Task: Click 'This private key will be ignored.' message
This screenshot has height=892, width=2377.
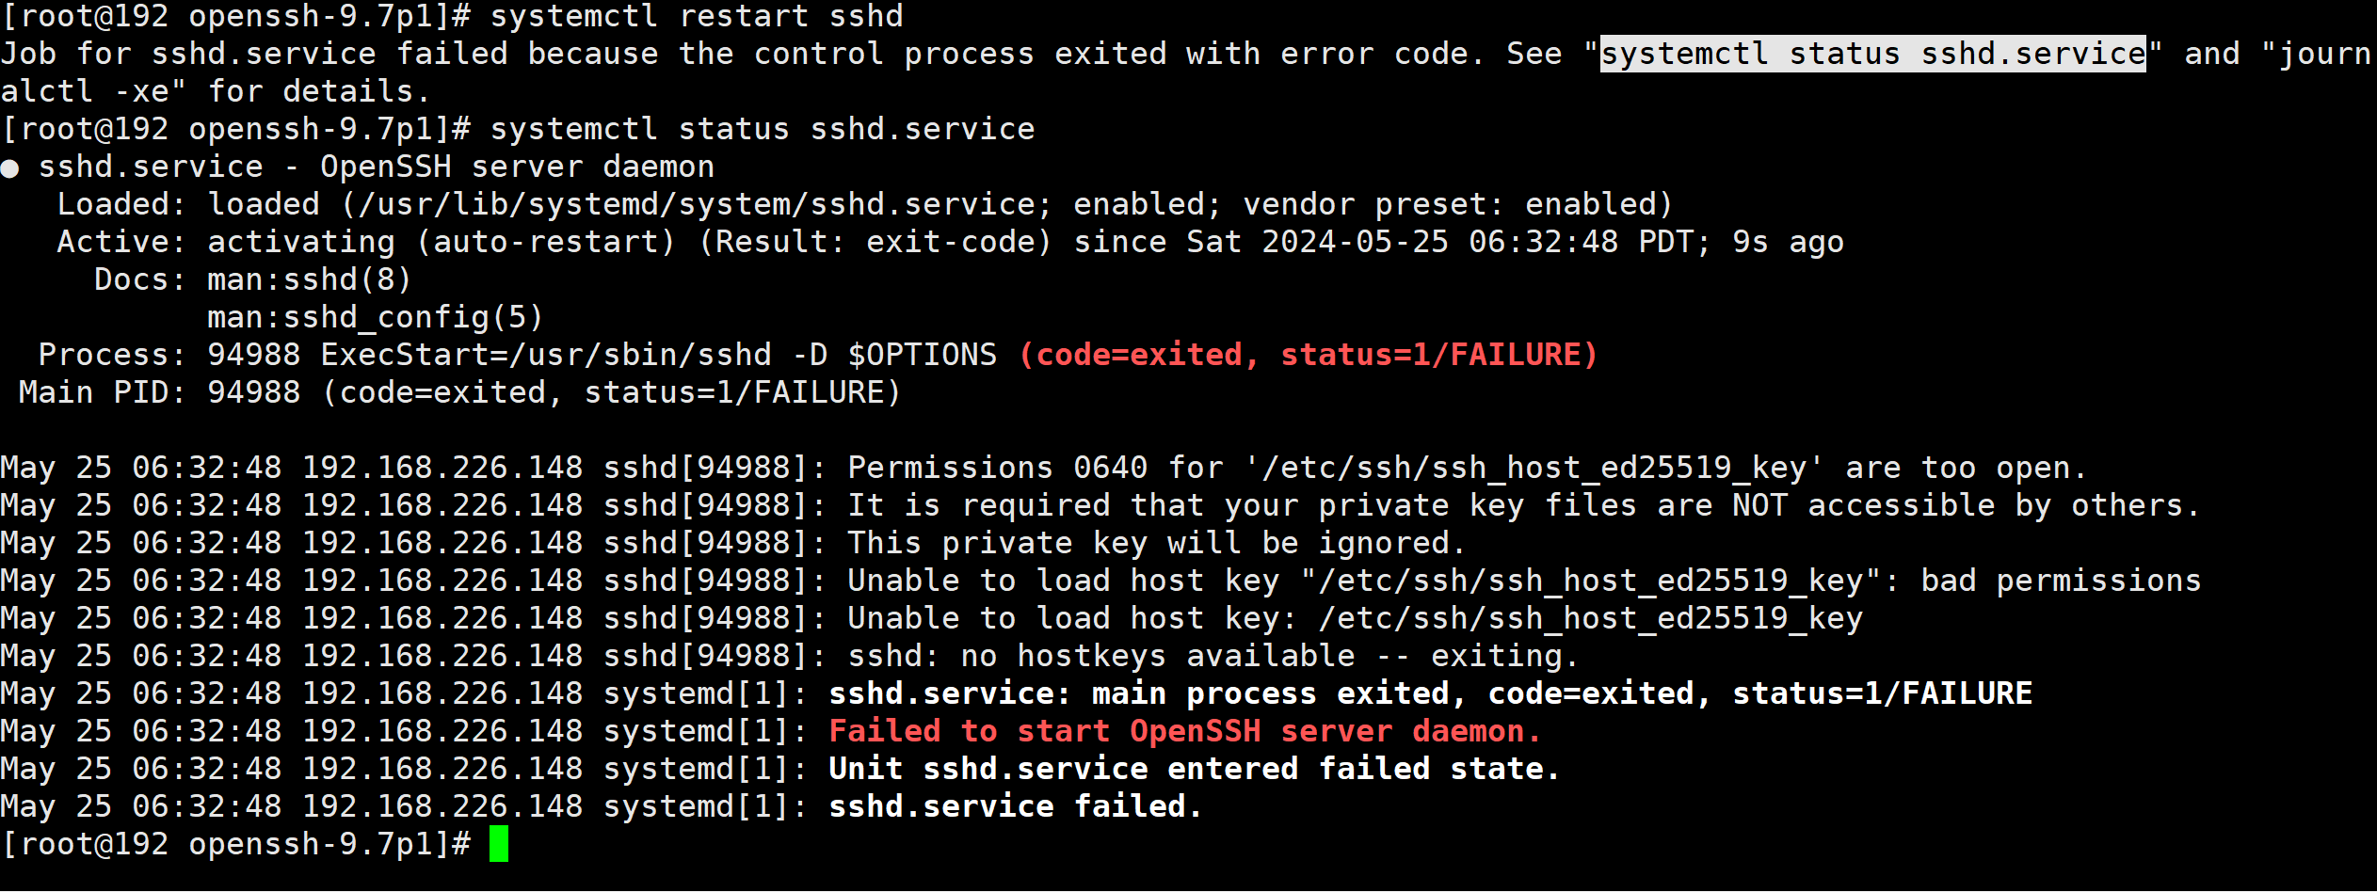Action: click(1156, 543)
